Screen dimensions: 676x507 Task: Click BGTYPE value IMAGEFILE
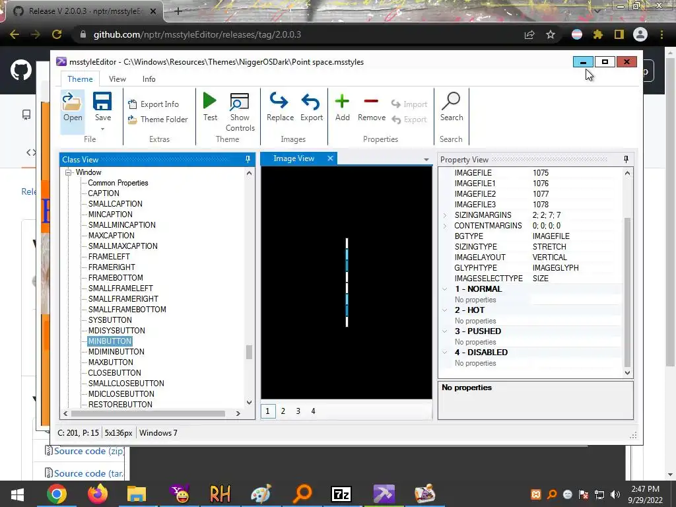[x=551, y=236]
